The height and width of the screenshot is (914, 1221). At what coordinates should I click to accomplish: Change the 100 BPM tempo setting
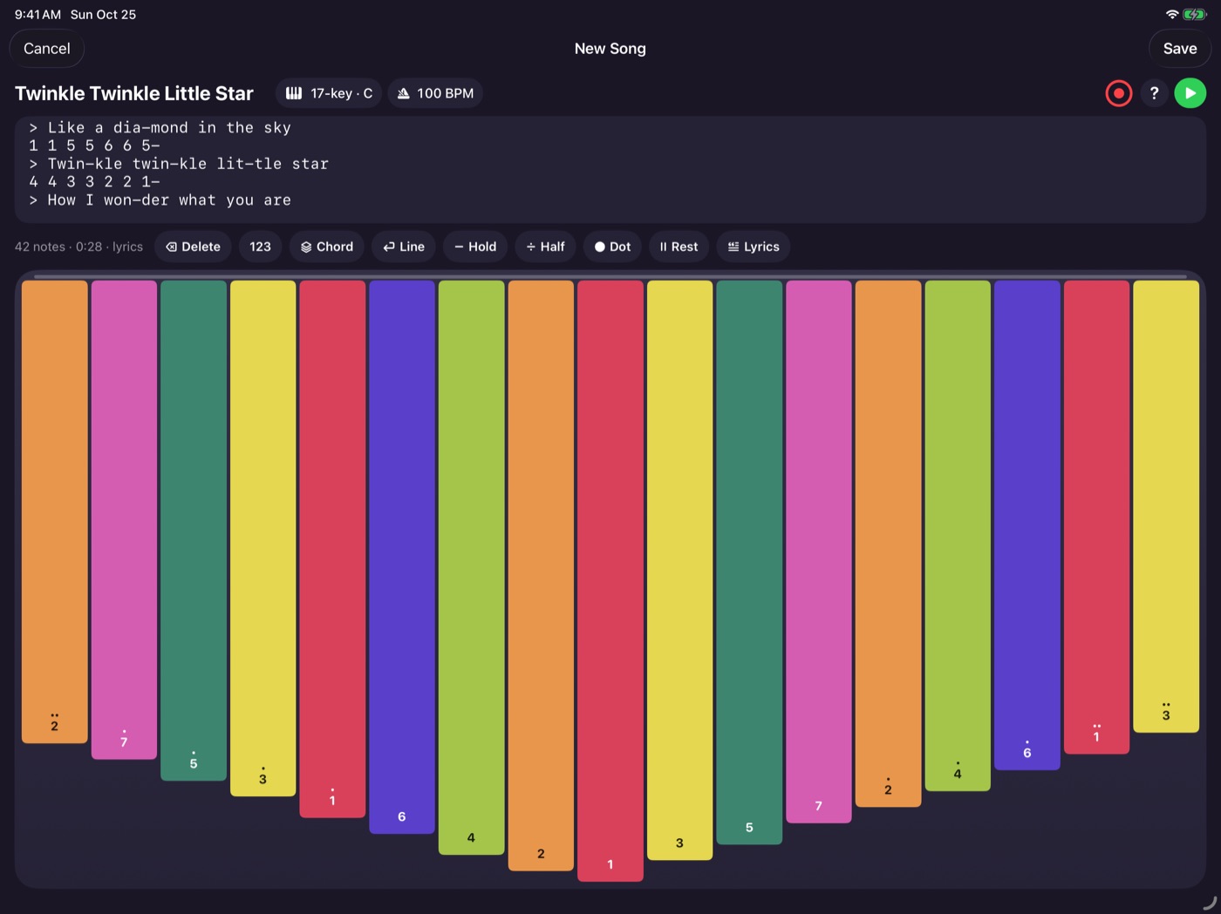[435, 93]
